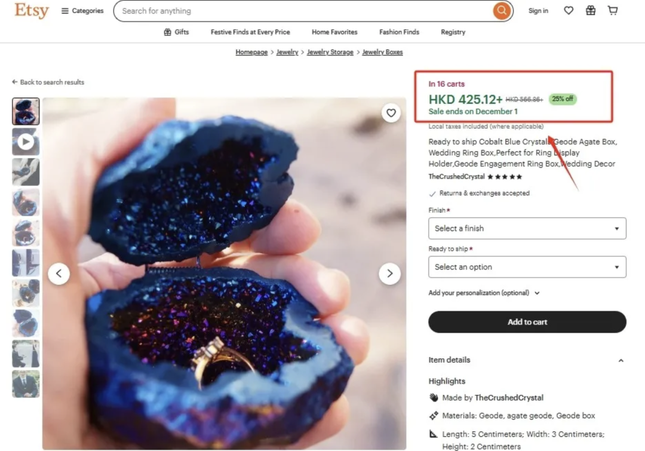Open the Ready to ship option dropdown
Viewport: 645px width, 451px height.
tap(527, 267)
